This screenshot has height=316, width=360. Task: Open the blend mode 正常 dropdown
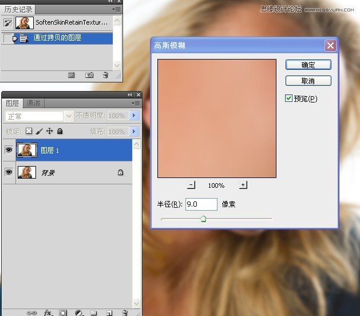(69, 116)
